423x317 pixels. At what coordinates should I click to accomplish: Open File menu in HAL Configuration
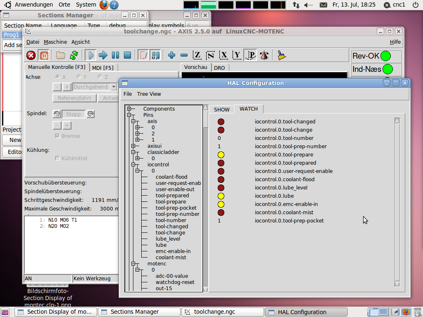pos(128,94)
